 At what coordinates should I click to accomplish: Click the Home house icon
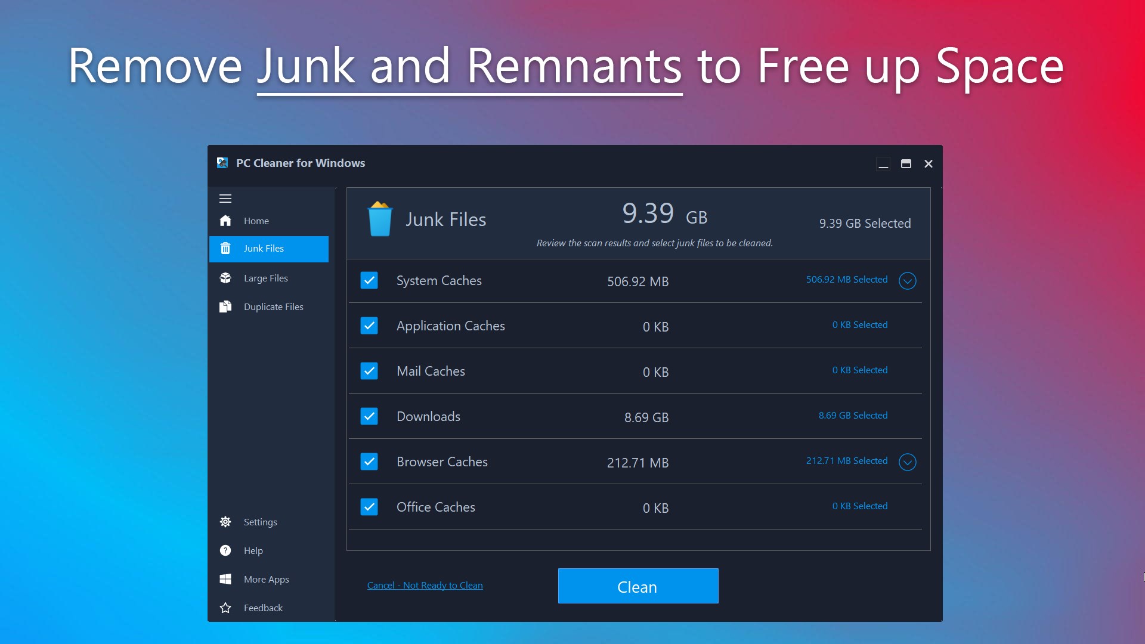click(x=225, y=221)
